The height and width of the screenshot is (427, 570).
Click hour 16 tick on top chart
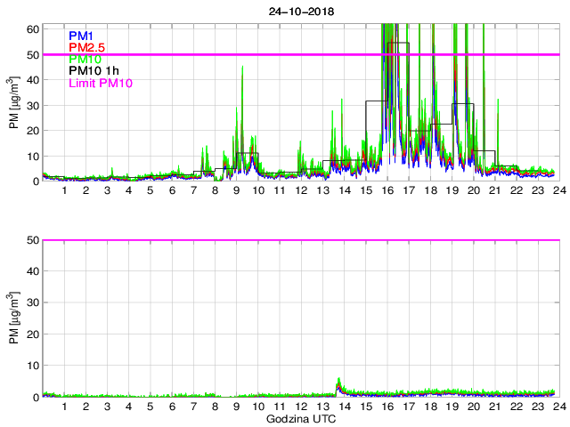(387, 191)
